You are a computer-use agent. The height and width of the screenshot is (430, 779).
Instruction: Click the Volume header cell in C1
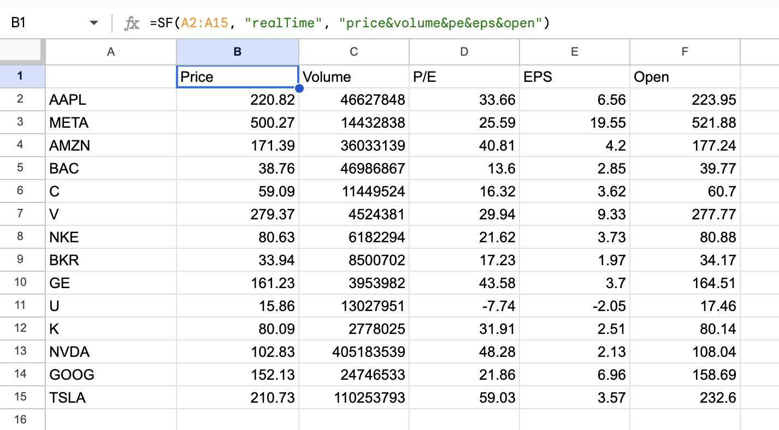coord(353,76)
